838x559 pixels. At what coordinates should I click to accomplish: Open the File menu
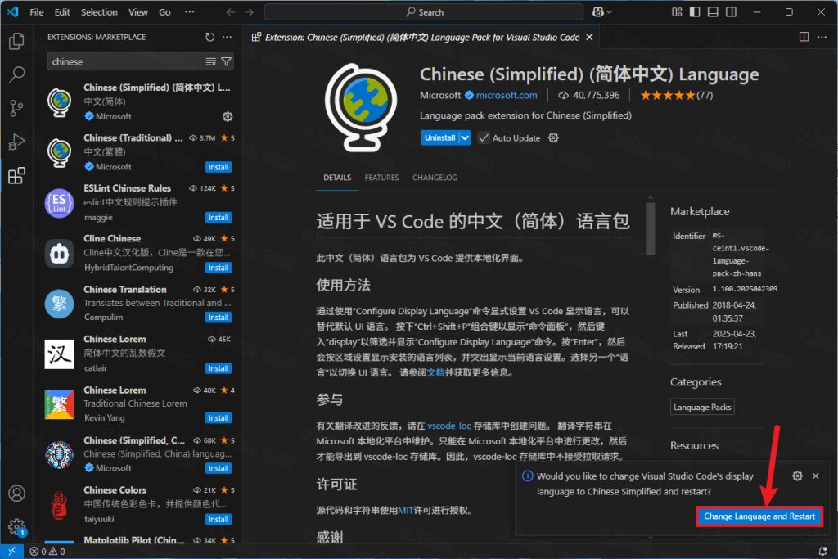pos(37,11)
